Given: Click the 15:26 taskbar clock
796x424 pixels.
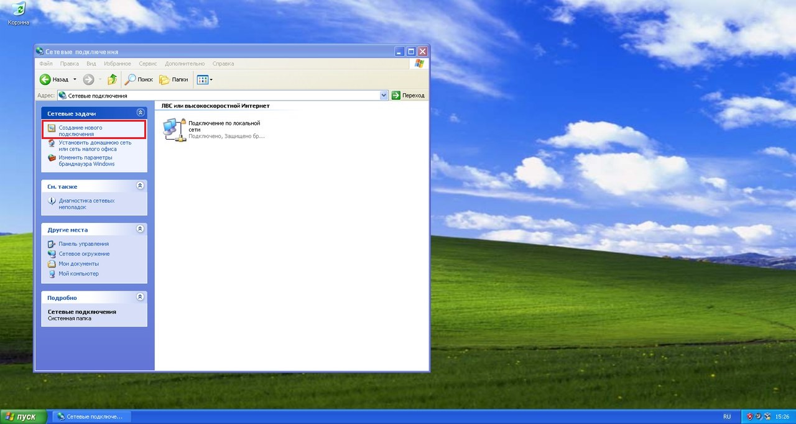Looking at the screenshot, I should click(783, 417).
